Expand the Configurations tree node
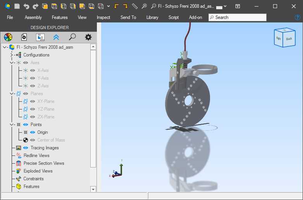The height and width of the screenshot is (200, 303). click(11, 55)
